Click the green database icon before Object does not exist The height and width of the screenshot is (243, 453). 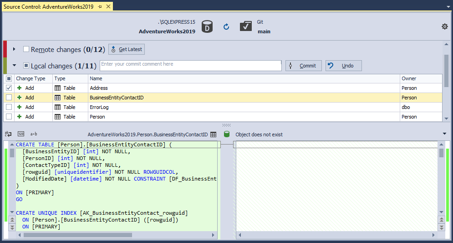point(227,134)
